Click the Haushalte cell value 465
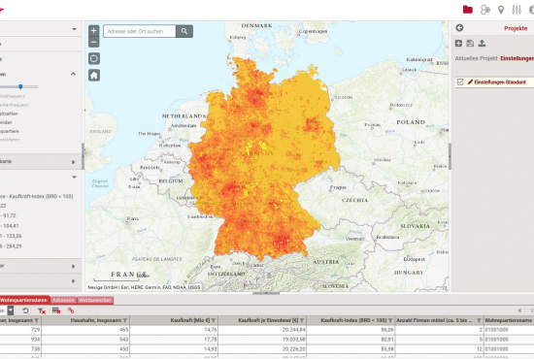The height and width of the screenshot is (359, 534). [123, 330]
